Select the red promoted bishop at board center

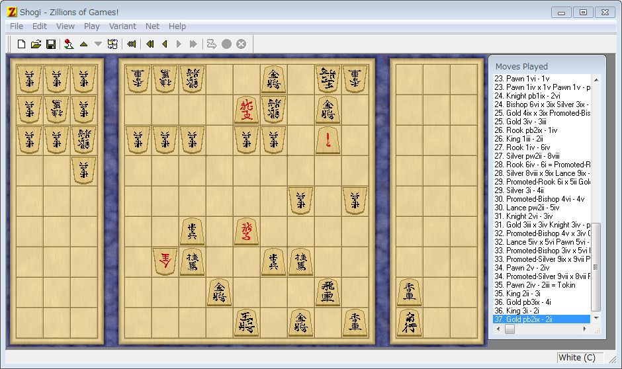pyautogui.click(x=246, y=231)
